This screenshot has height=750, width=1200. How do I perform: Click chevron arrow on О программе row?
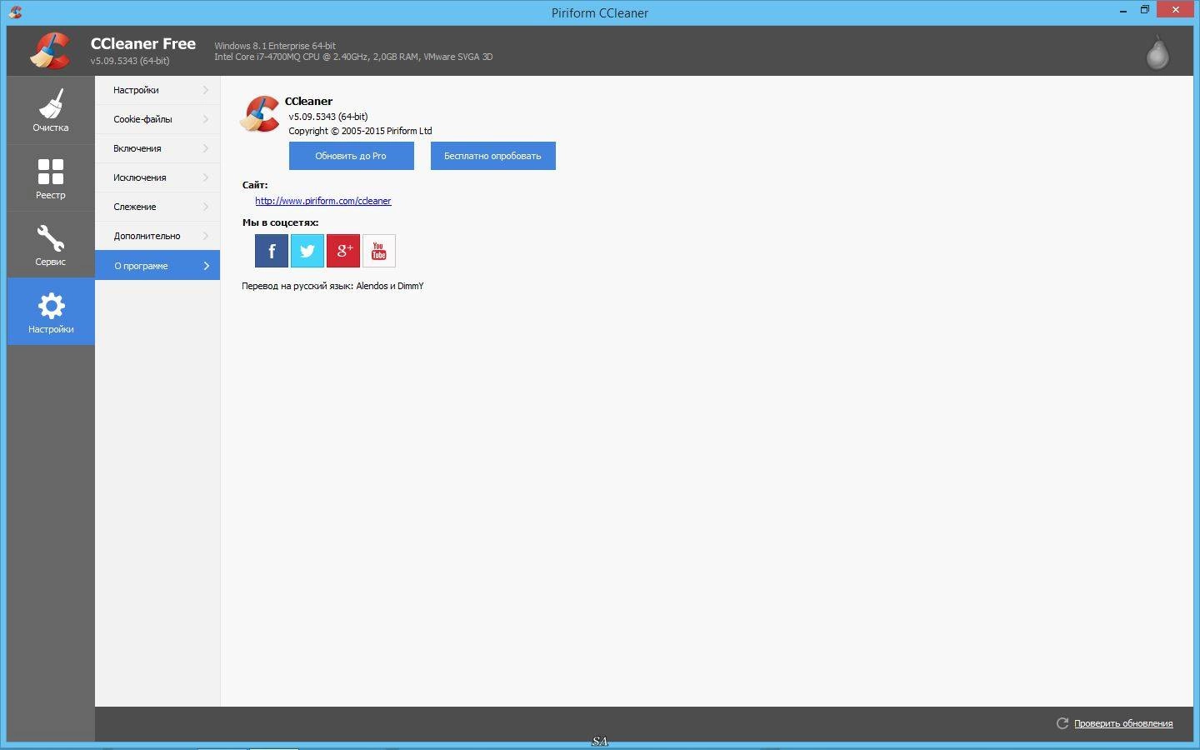[x=207, y=266]
